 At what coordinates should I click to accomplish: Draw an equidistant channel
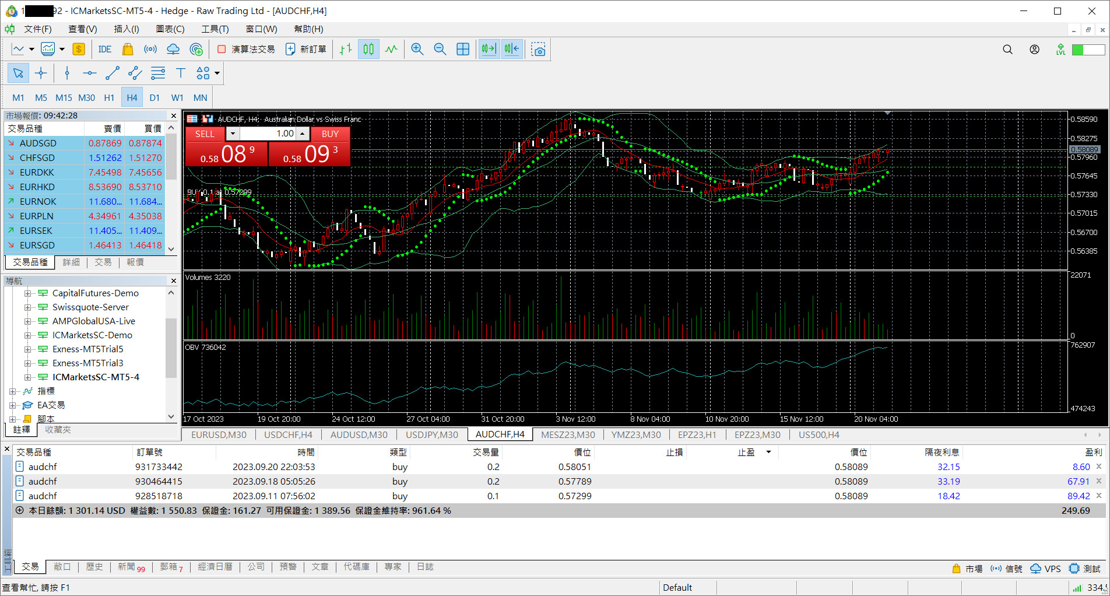pyautogui.click(x=135, y=73)
